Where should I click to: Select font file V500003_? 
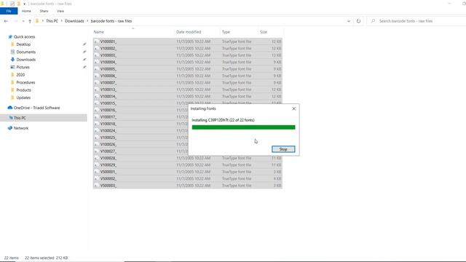[188, 186]
